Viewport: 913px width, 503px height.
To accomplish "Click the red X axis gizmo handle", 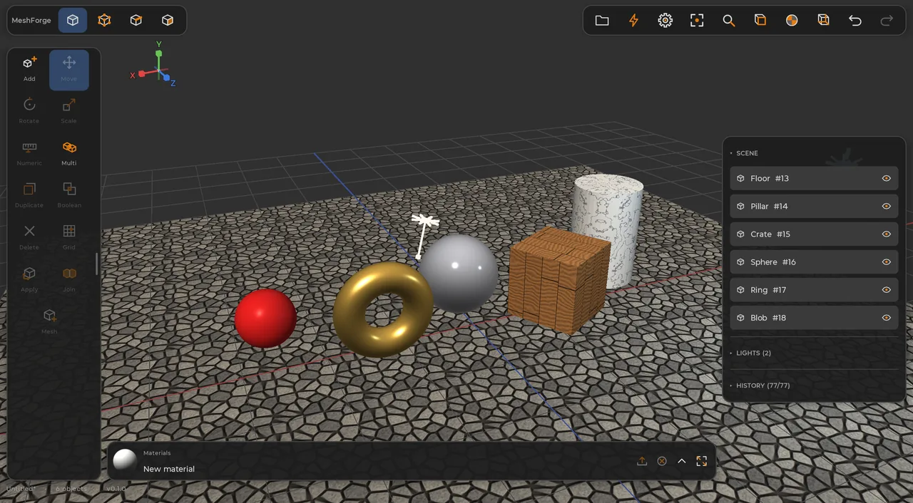I will tap(141, 73).
